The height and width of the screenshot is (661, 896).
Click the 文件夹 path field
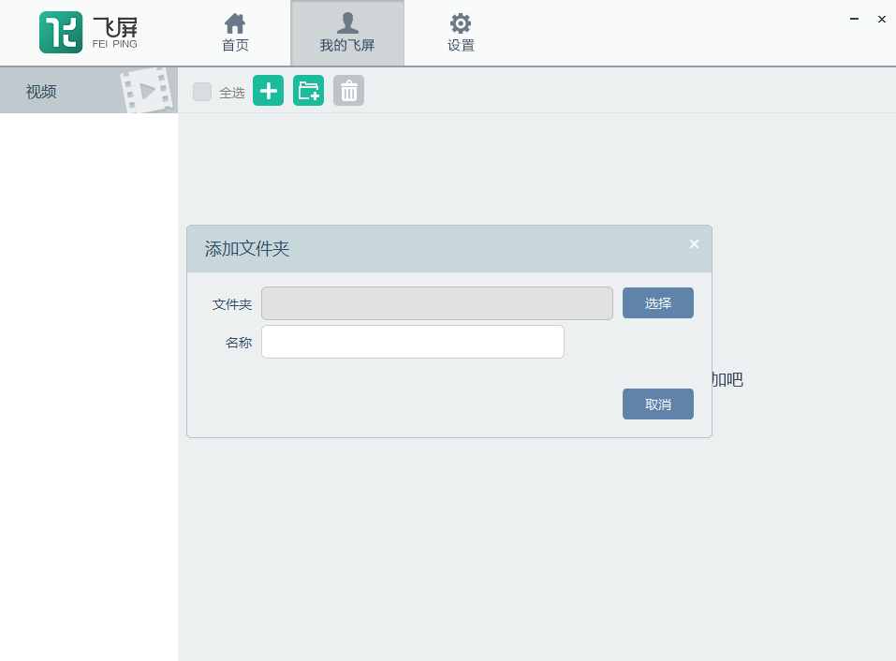[x=437, y=303]
